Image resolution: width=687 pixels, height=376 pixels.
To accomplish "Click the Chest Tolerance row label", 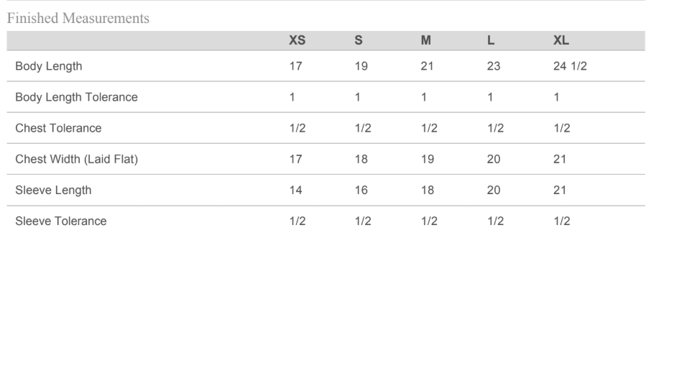I will [x=58, y=128].
